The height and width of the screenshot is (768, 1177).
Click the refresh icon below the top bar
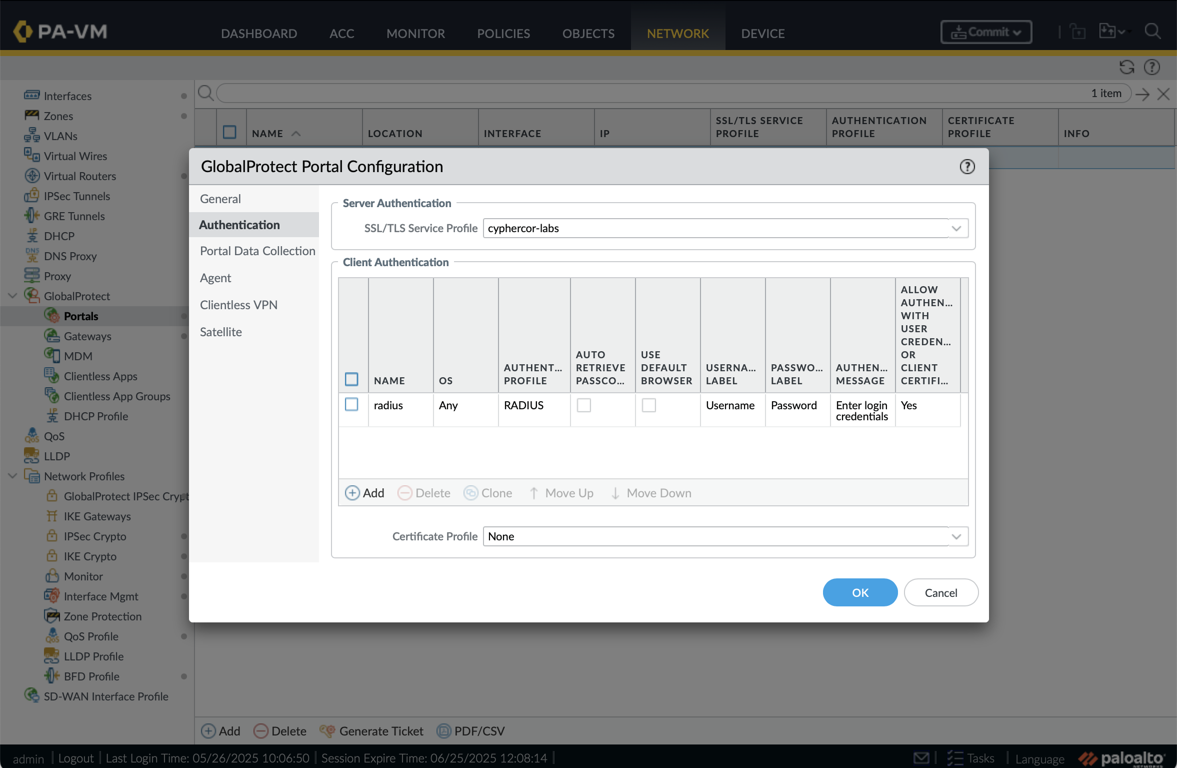(1126, 67)
